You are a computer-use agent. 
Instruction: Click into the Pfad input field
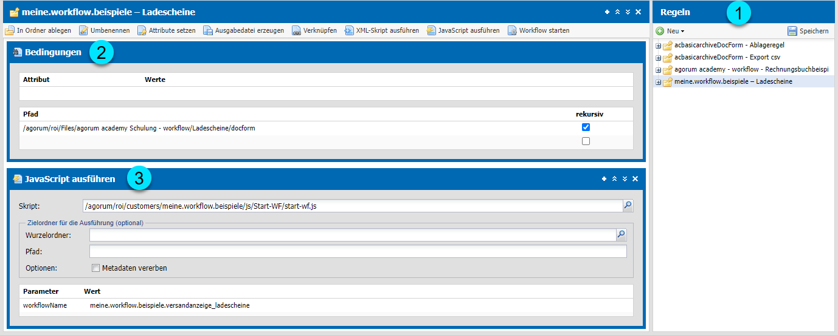[x=358, y=251]
